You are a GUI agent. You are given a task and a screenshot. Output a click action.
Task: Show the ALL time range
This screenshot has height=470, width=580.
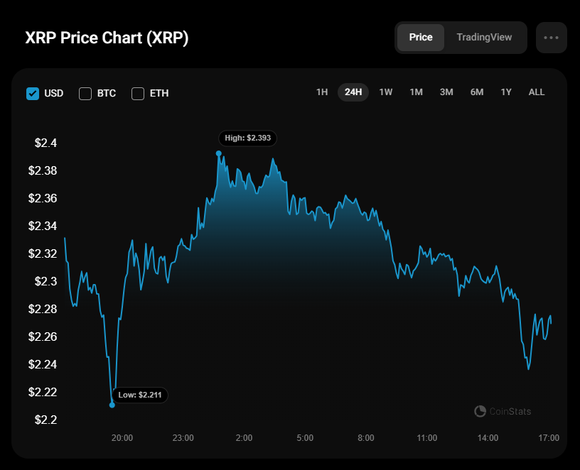tap(537, 92)
